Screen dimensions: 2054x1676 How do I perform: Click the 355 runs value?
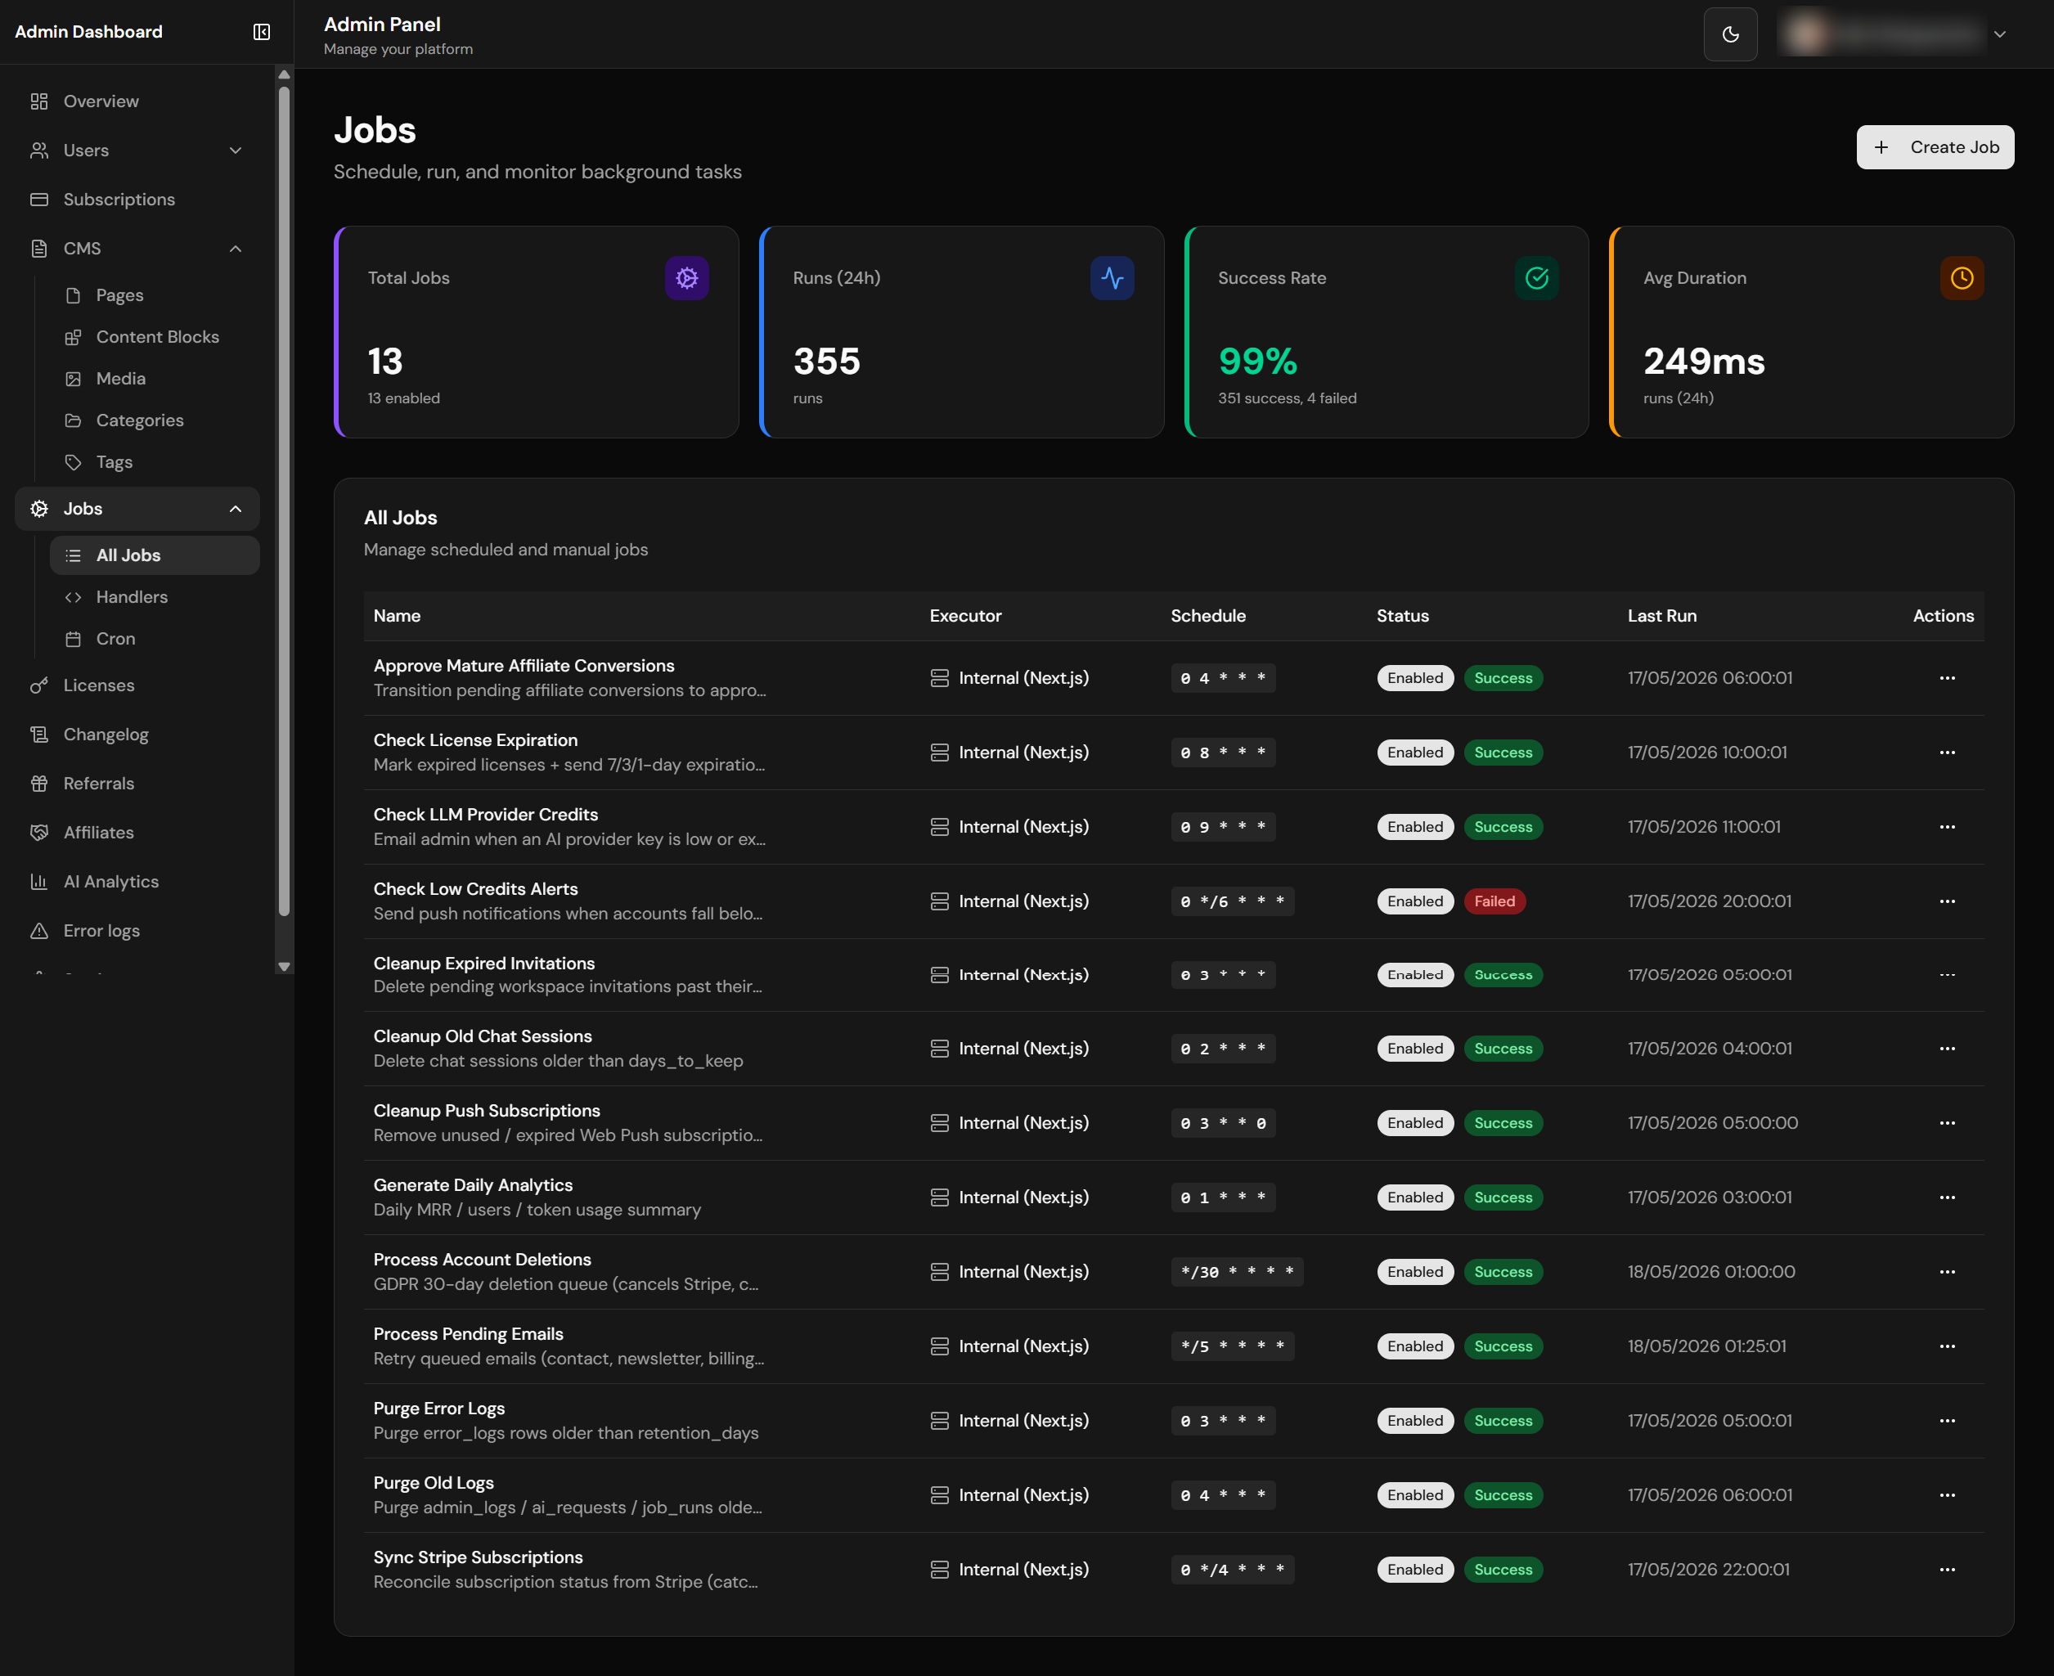click(826, 361)
